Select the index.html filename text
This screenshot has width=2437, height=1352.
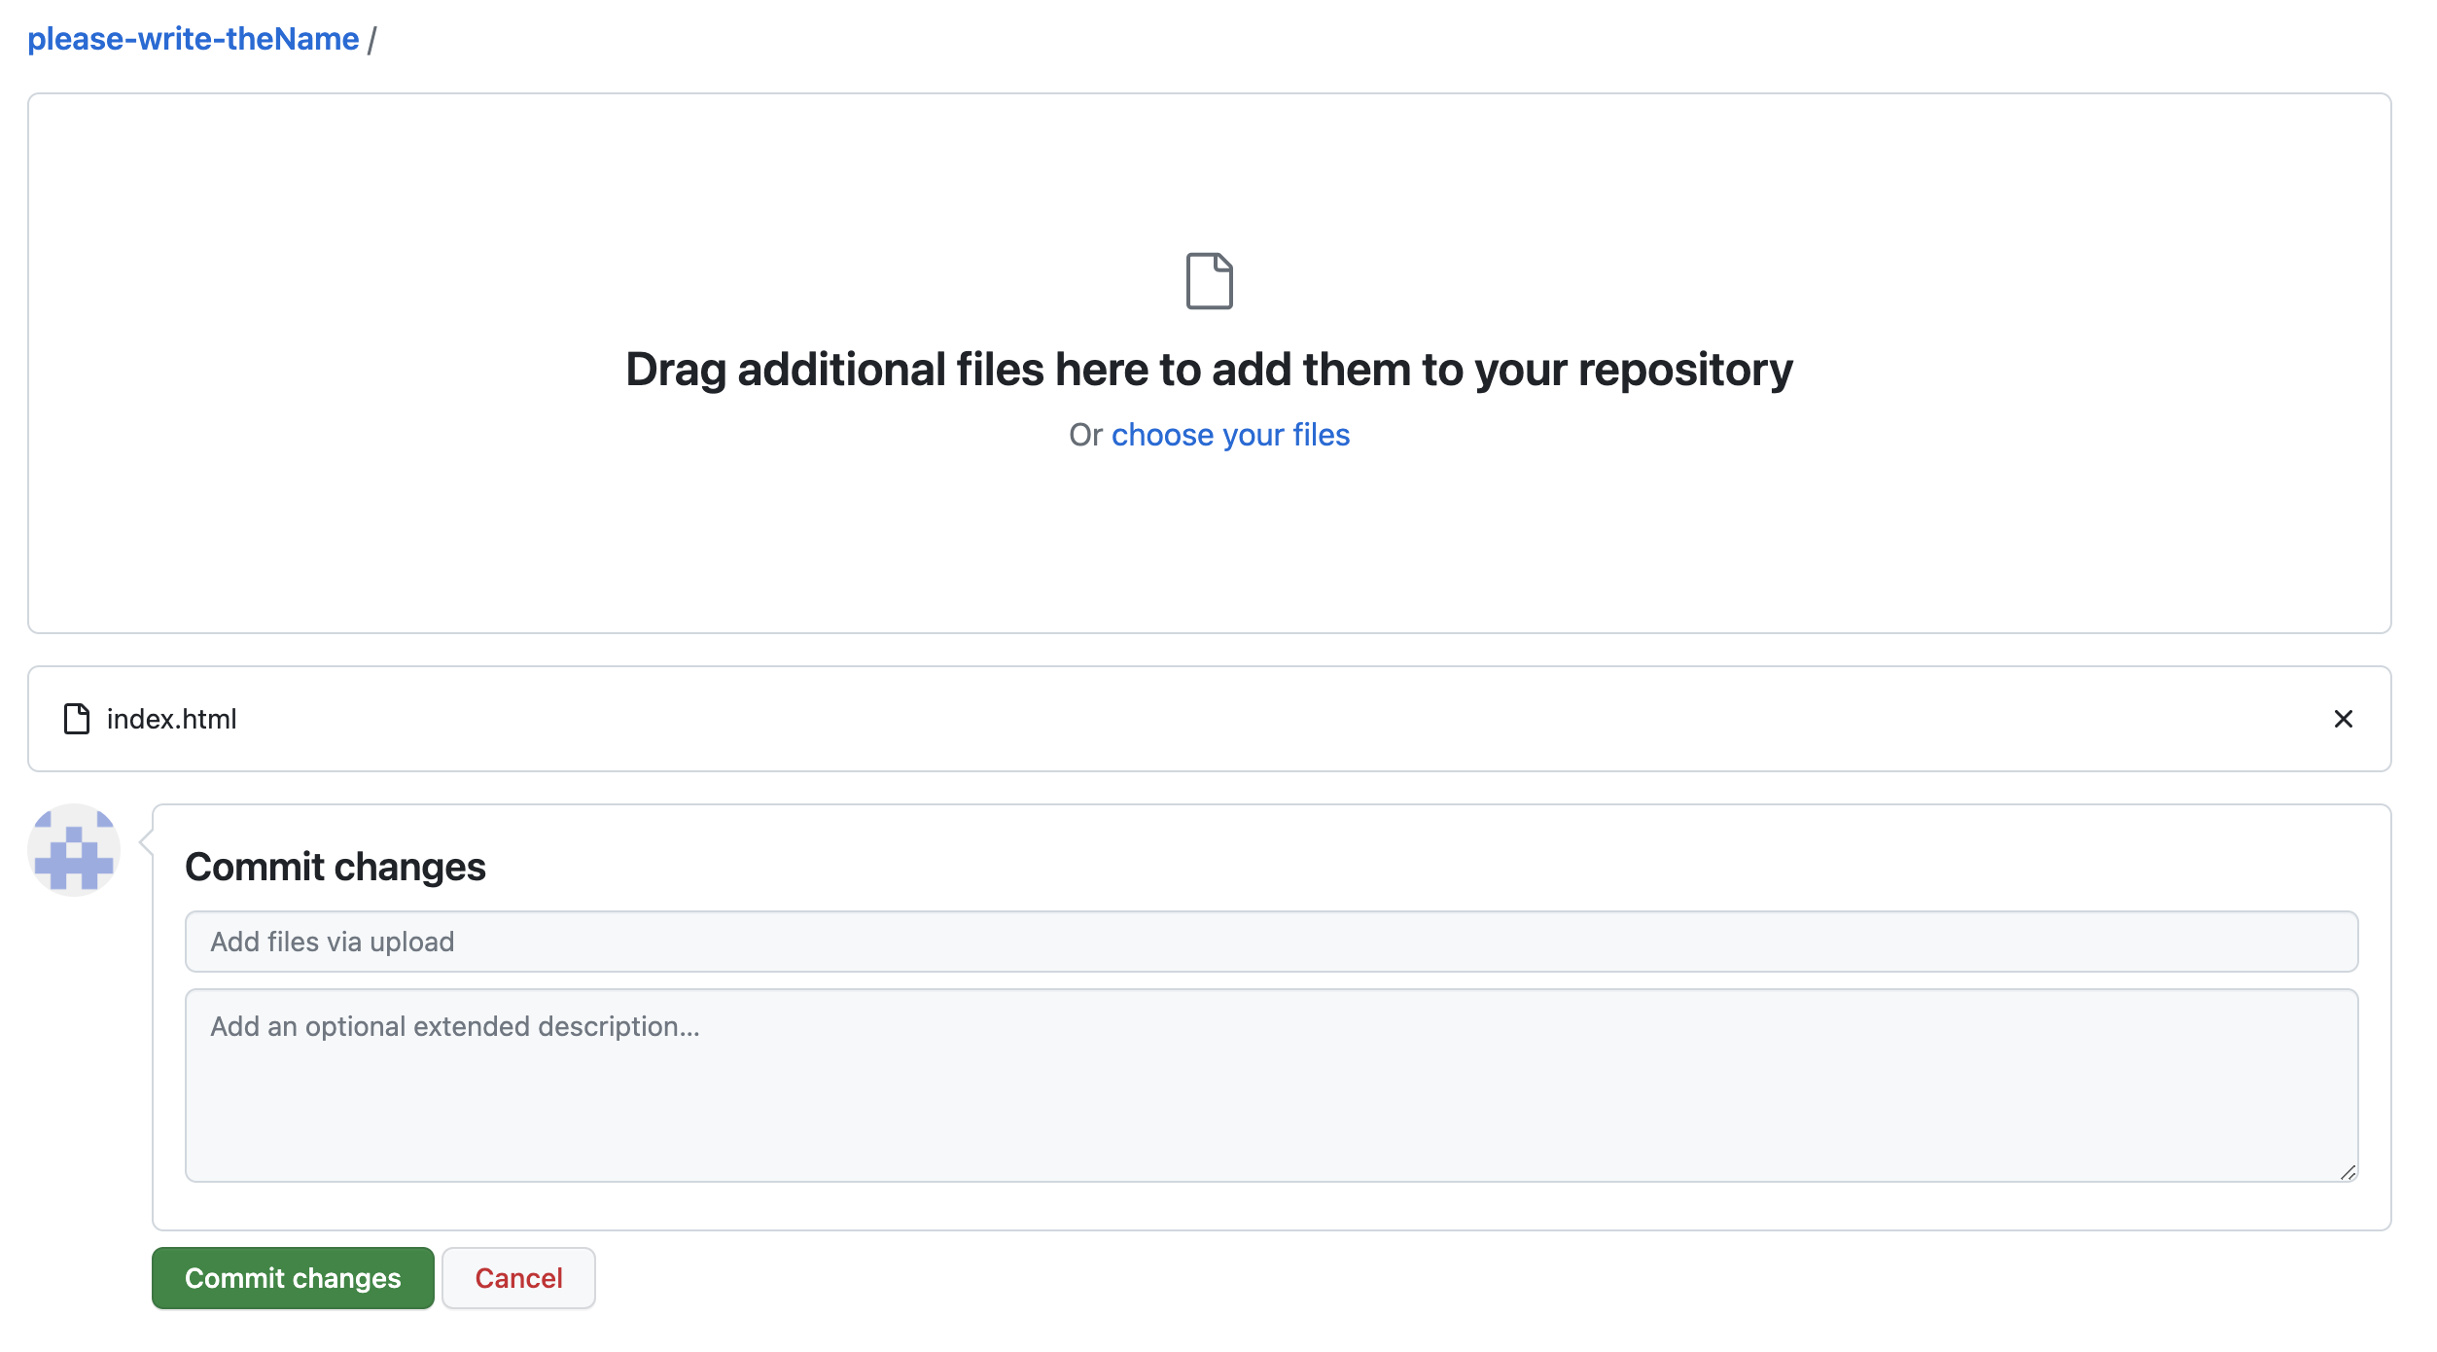pos(171,719)
